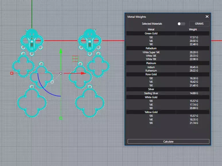222x166 pixels.
Task: Click the 14K row under Yellow Gold
Action: click(x=168, y=120)
